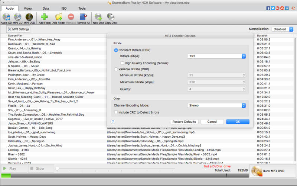This screenshot has width=297, height=186.
Task: Switch to the Tools tab
Action: pyautogui.click(x=82, y=8)
